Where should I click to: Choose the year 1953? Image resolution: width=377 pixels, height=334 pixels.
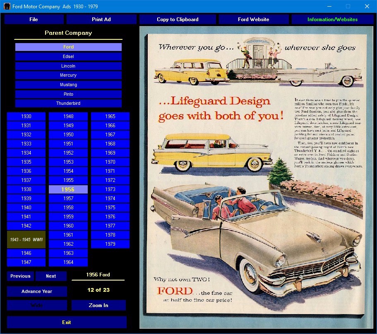click(68, 162)
